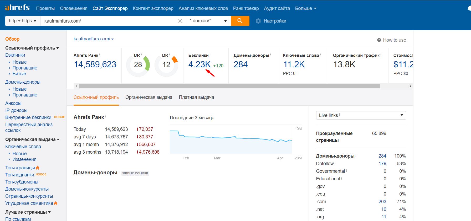The image size is (471, 221).
Task: Collapse the Лучшие страницы sidebar section
Action: [28, 212]
